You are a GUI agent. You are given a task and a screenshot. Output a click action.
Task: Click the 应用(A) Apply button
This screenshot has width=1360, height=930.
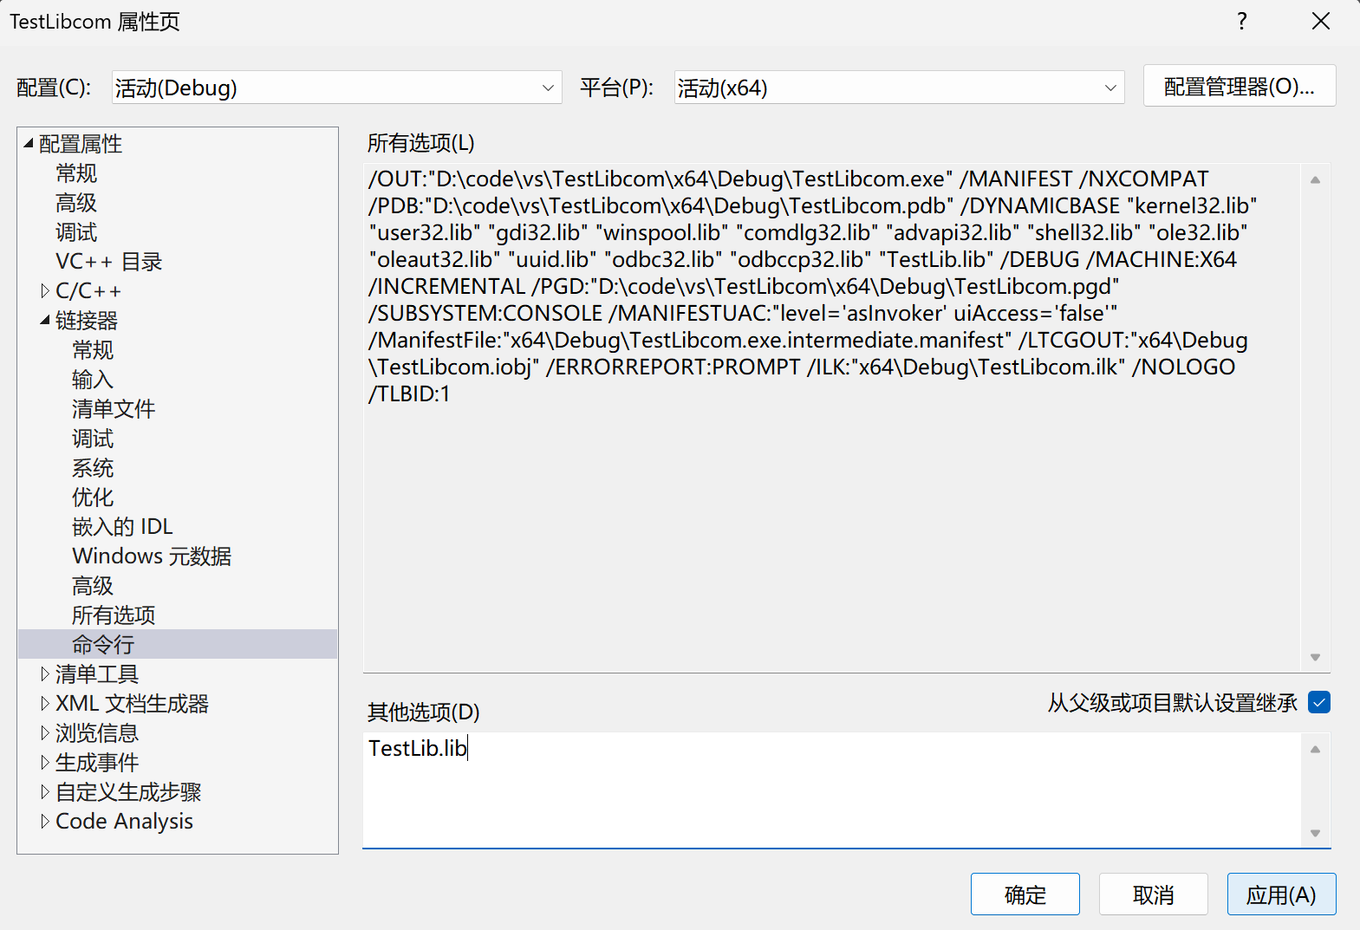click(1280, 894)
